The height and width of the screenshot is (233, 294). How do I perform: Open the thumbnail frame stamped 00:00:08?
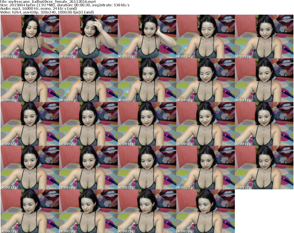[88, 80]
